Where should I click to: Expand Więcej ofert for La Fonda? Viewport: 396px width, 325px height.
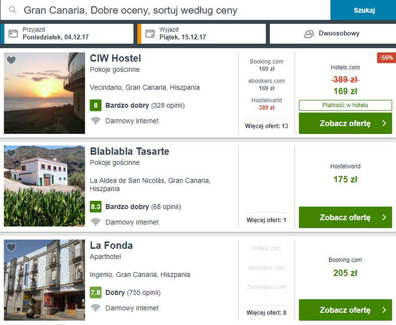pos(266,313)
